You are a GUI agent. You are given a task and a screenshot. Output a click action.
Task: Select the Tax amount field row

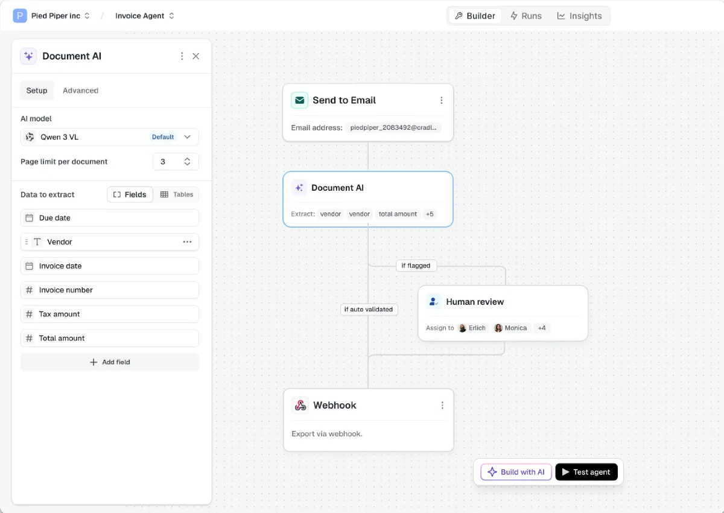[x=110, y=314]
